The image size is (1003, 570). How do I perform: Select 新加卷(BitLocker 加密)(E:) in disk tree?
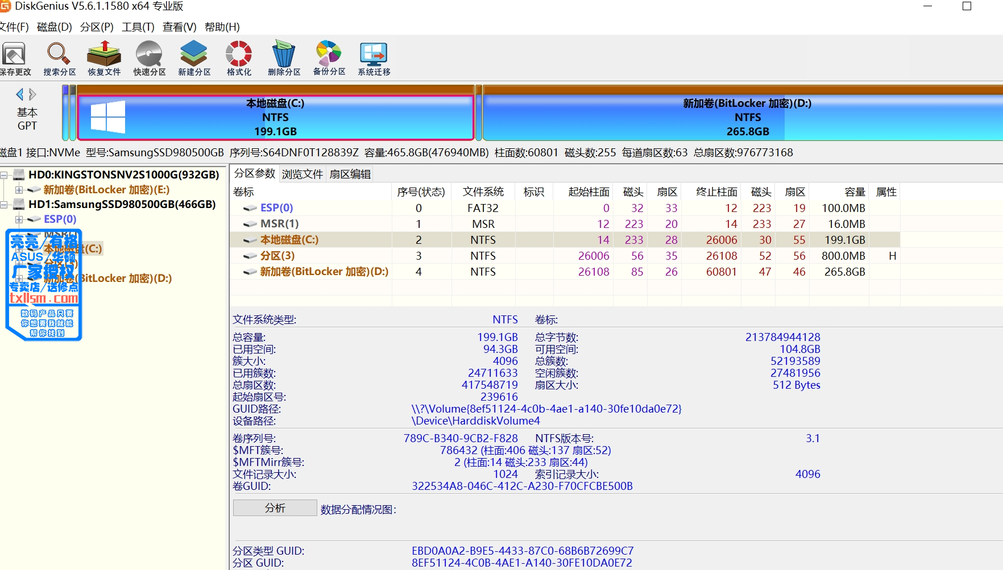coord(106,190)
